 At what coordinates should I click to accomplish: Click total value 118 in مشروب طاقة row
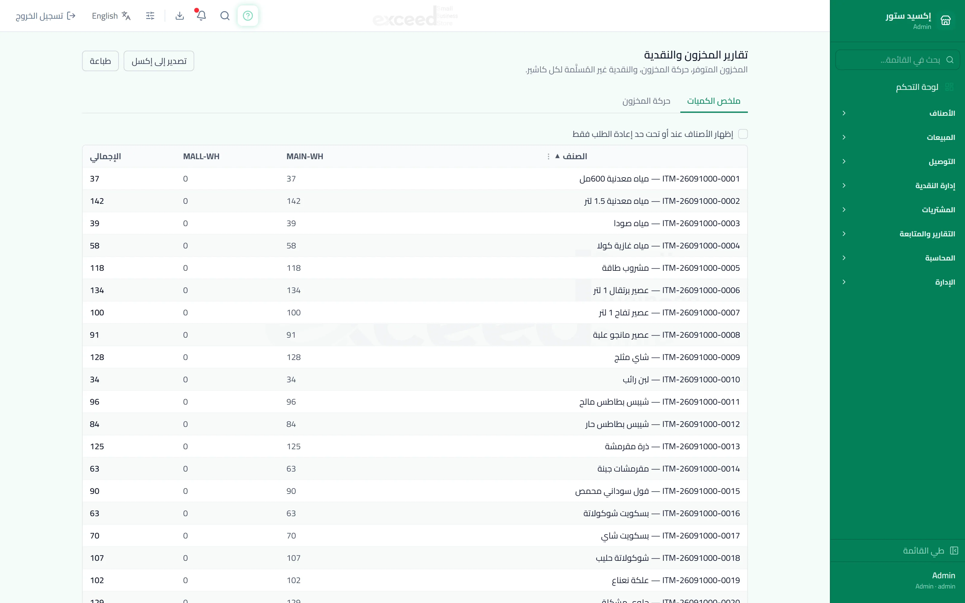97,268
